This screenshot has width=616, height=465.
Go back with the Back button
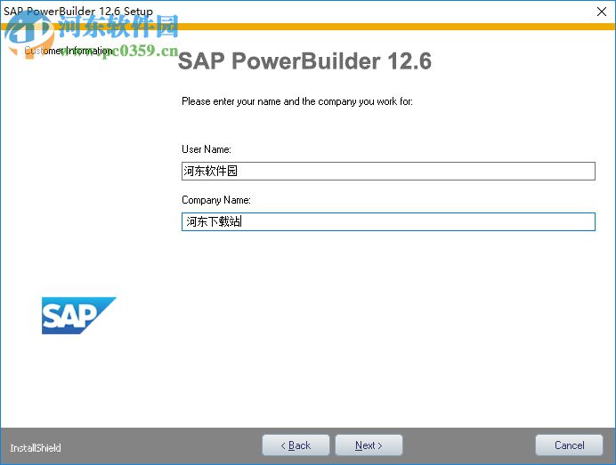(x=296, y=445)
